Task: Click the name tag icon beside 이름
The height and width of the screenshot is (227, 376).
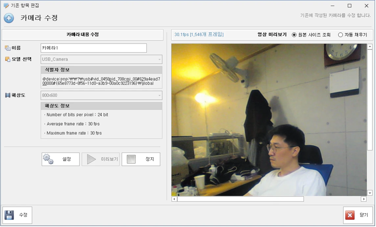Action: click(8, 48)
